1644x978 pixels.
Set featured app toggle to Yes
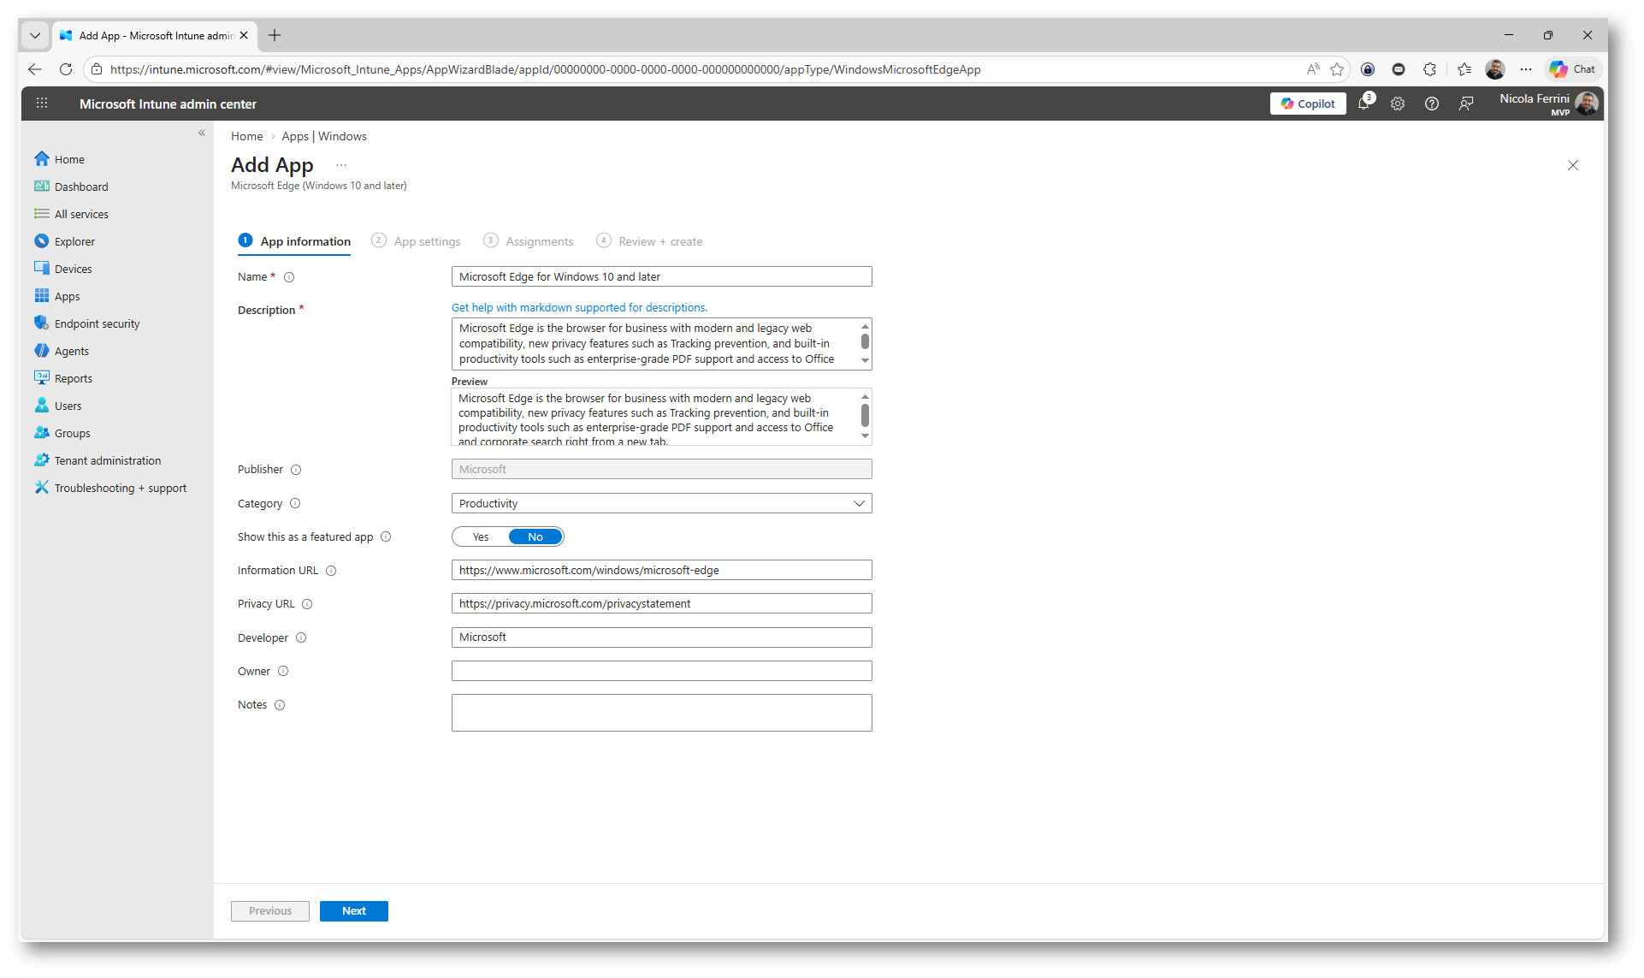click(481, 537)
